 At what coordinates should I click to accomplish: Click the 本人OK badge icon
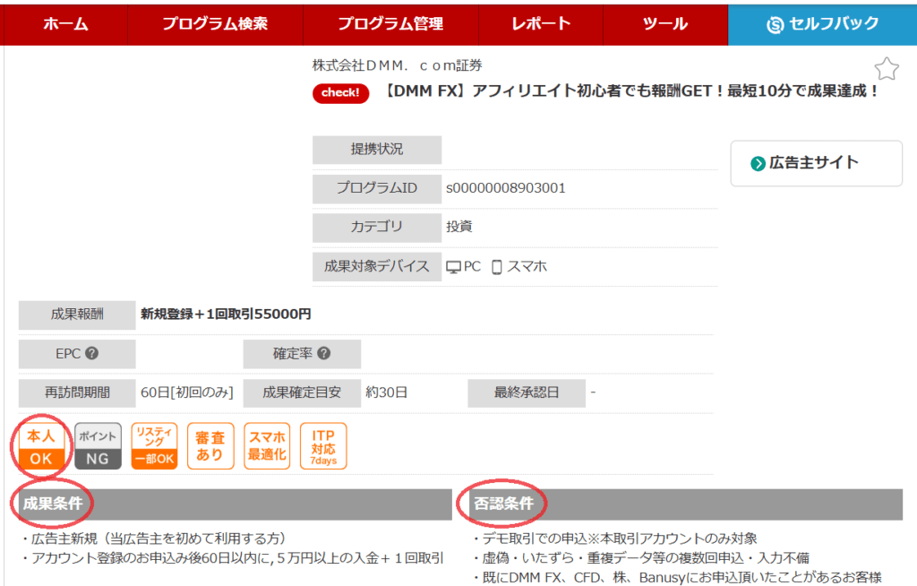point(41,446)
